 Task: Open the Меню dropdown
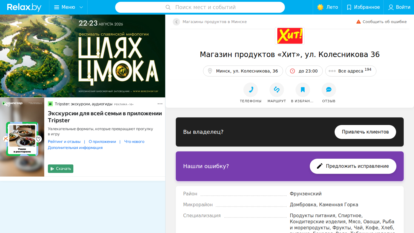[x=68, y=7]
